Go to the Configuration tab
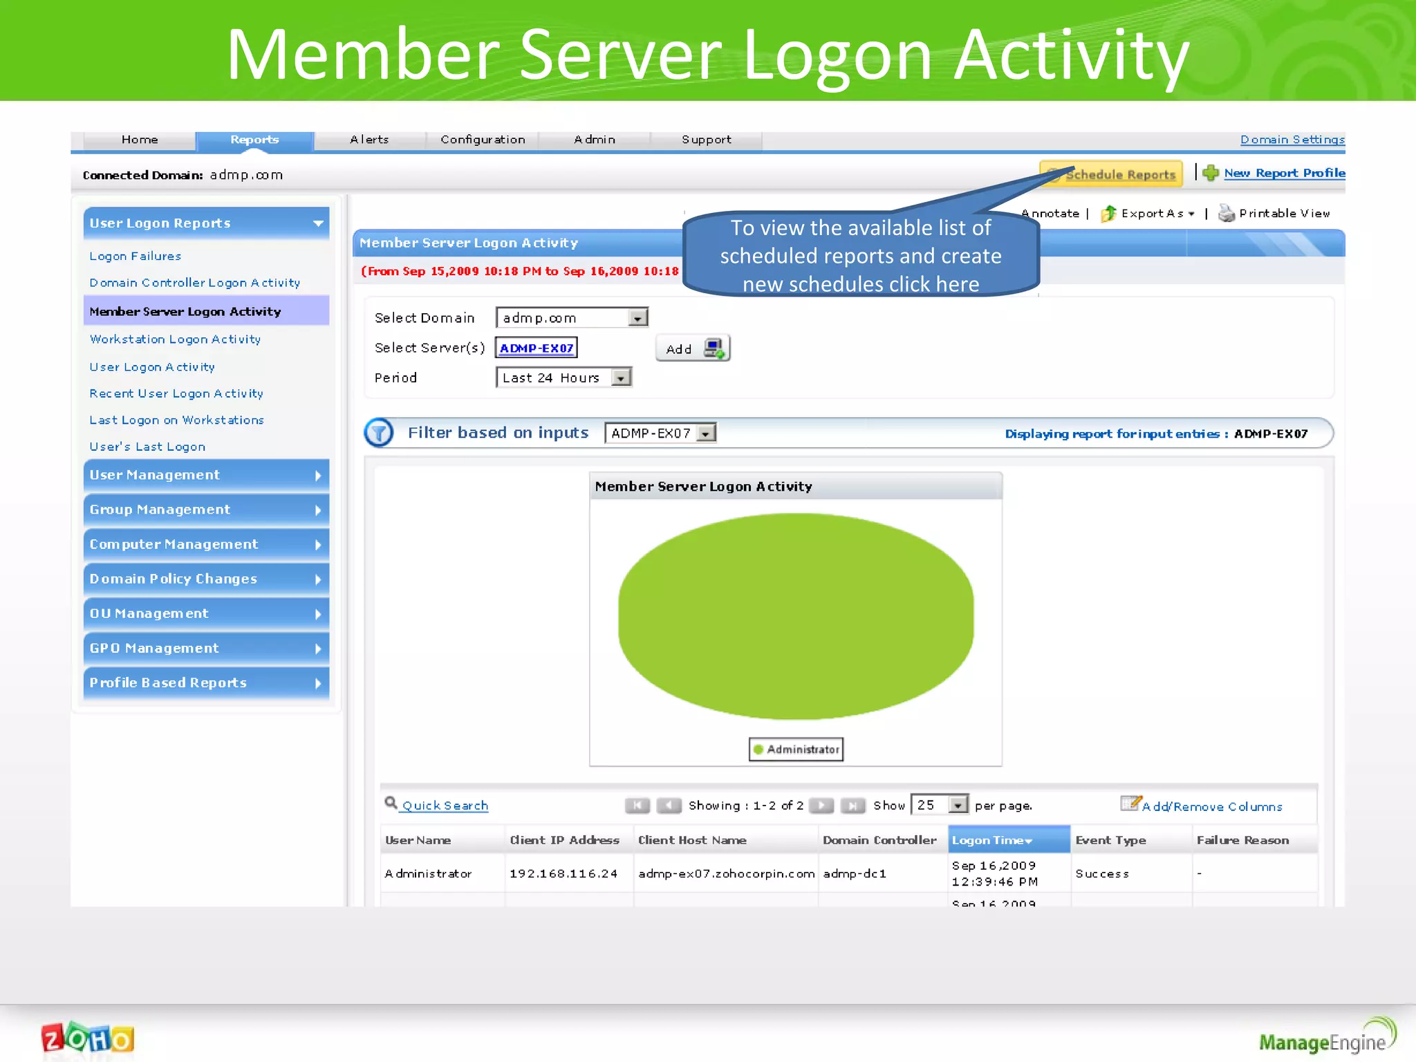Image resolution: width=1416 pixels, height=1062 pixels. (x=483, y=140)
